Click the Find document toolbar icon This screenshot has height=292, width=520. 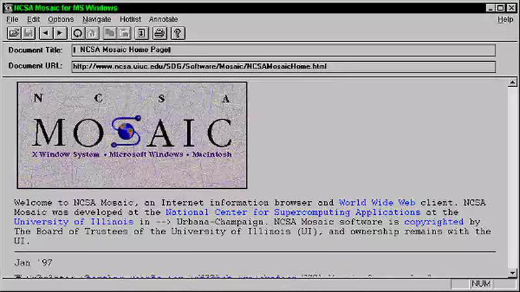pos(142,33)
